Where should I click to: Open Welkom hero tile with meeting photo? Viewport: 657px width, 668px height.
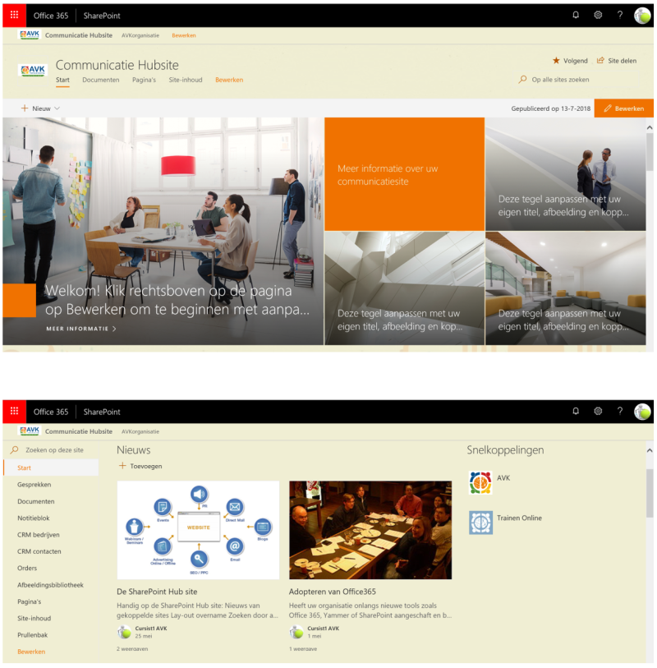(163, 232)
